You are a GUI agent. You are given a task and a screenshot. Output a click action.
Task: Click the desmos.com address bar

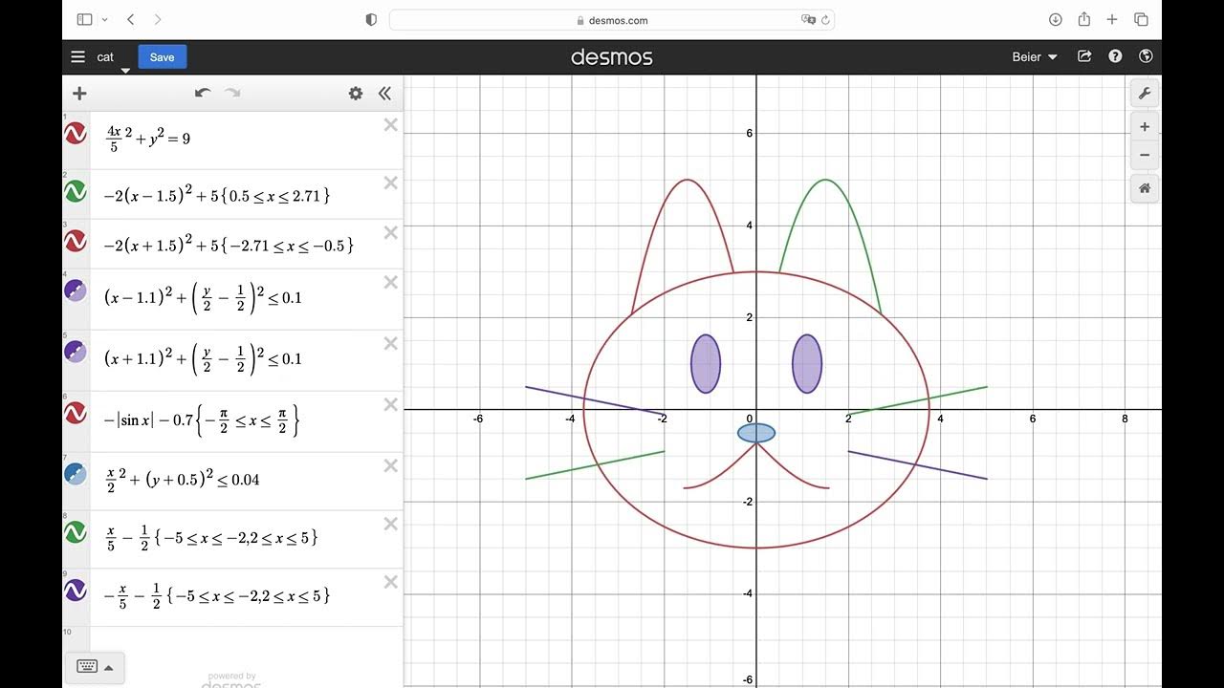click(612, 20)
